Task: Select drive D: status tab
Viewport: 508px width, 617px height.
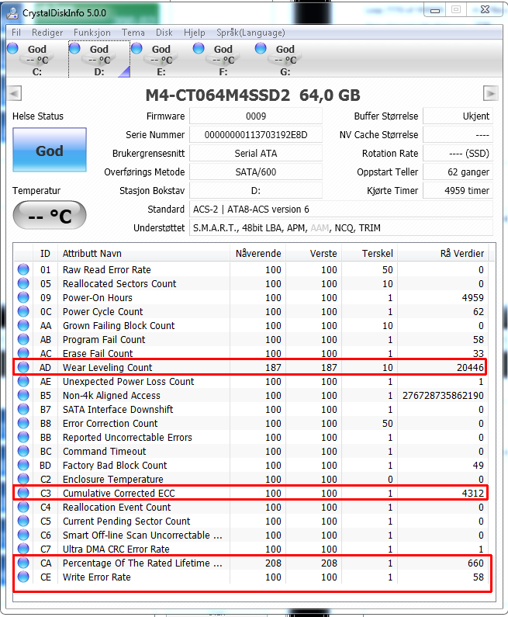Action: (x=99, y=60)
